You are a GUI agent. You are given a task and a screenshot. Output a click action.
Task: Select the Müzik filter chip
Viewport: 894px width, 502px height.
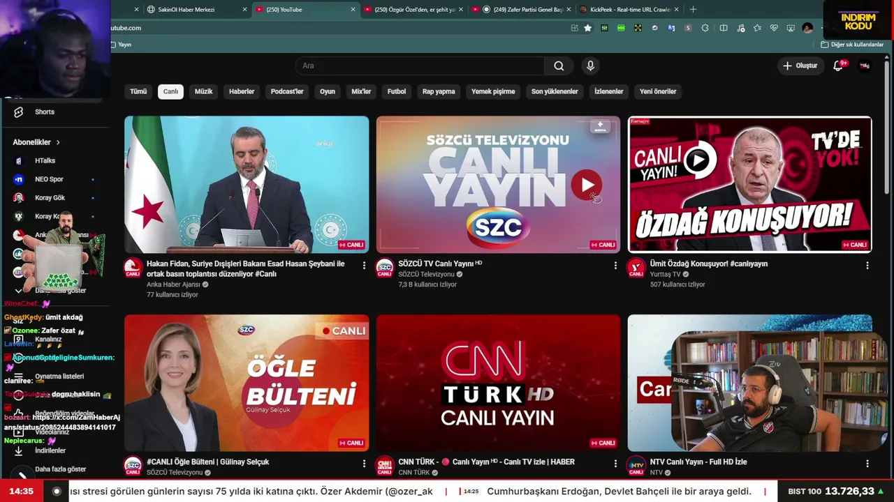(203, 91)
